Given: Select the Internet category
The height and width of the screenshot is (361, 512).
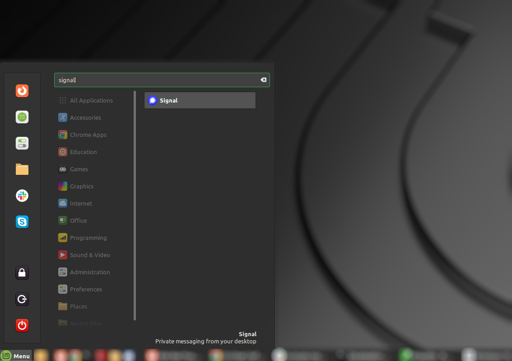Looking at the screenshot, I should [80, 203].
